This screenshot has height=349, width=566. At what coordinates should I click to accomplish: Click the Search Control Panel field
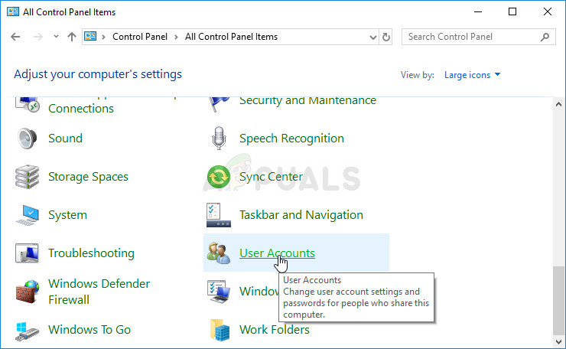pyautogui.click(x=479, y=37)
